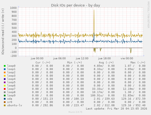This screenshot has width=151, height=115.
Task: Click the 'vie 00:00' x-axis label
Action: coord(127,58)
